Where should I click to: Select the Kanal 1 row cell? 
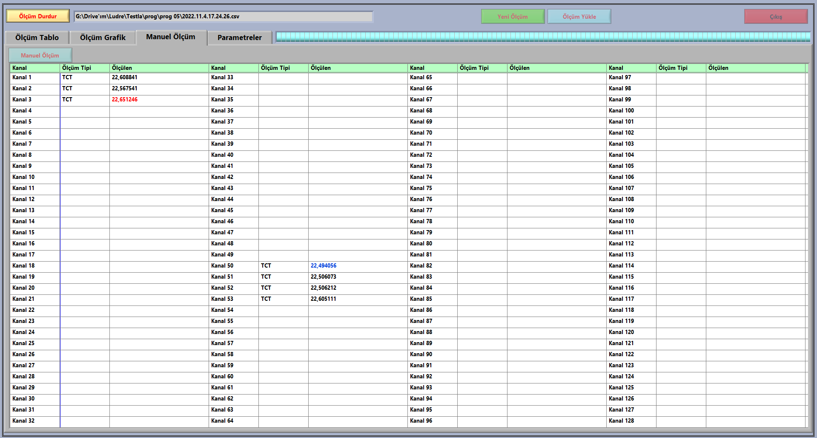pyautogui.click(x=34, y=78)
